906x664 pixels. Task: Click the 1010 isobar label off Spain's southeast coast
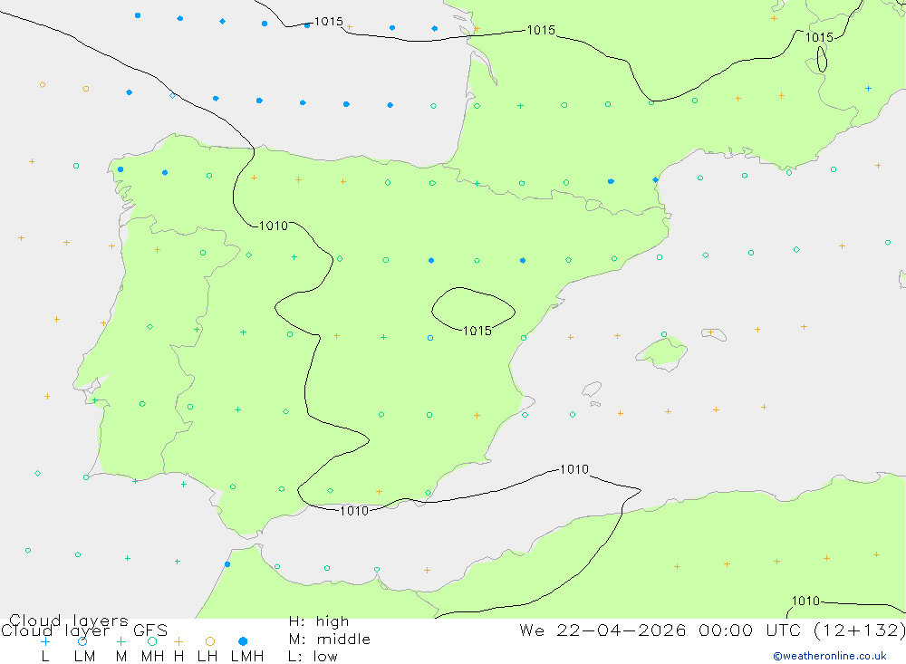[574, 469]
